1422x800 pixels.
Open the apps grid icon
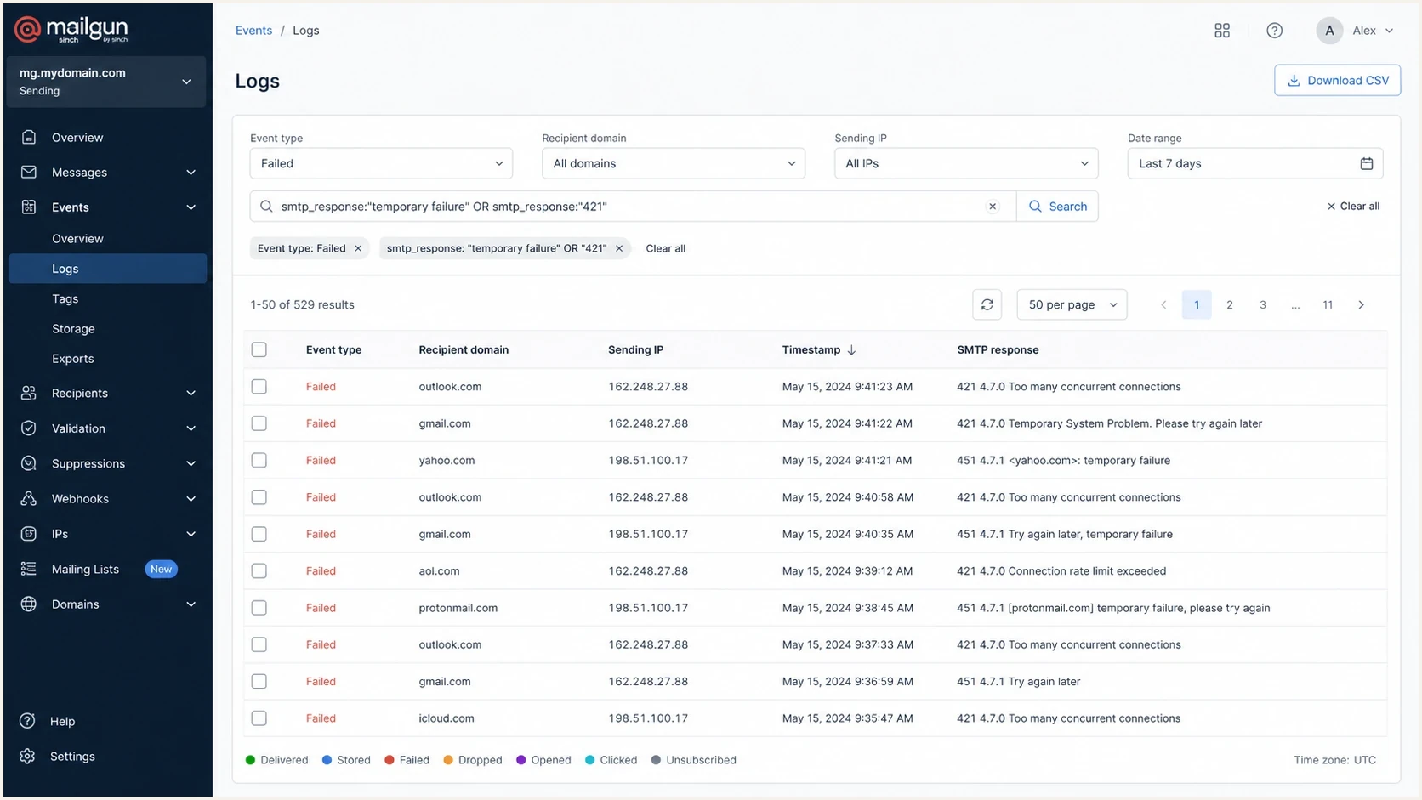(1222, 31)
